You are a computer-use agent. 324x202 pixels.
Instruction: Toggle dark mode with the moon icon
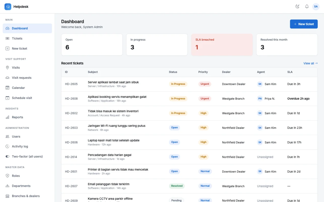pyautogui.click(x=297, y=7)
